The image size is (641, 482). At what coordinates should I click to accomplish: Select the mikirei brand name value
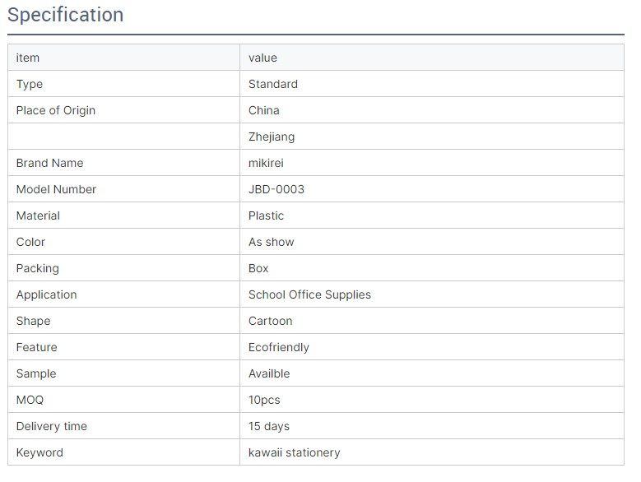(266, 163)
